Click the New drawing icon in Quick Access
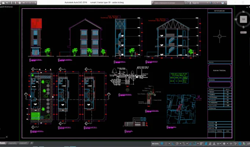This screenshot has width=250, height=147. (3, 3)
